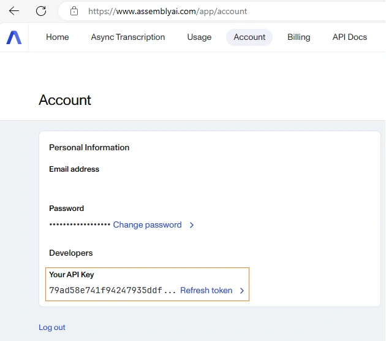Open the Home tab
This screenshot has width=386, height=341.
(x=58, y=37)
